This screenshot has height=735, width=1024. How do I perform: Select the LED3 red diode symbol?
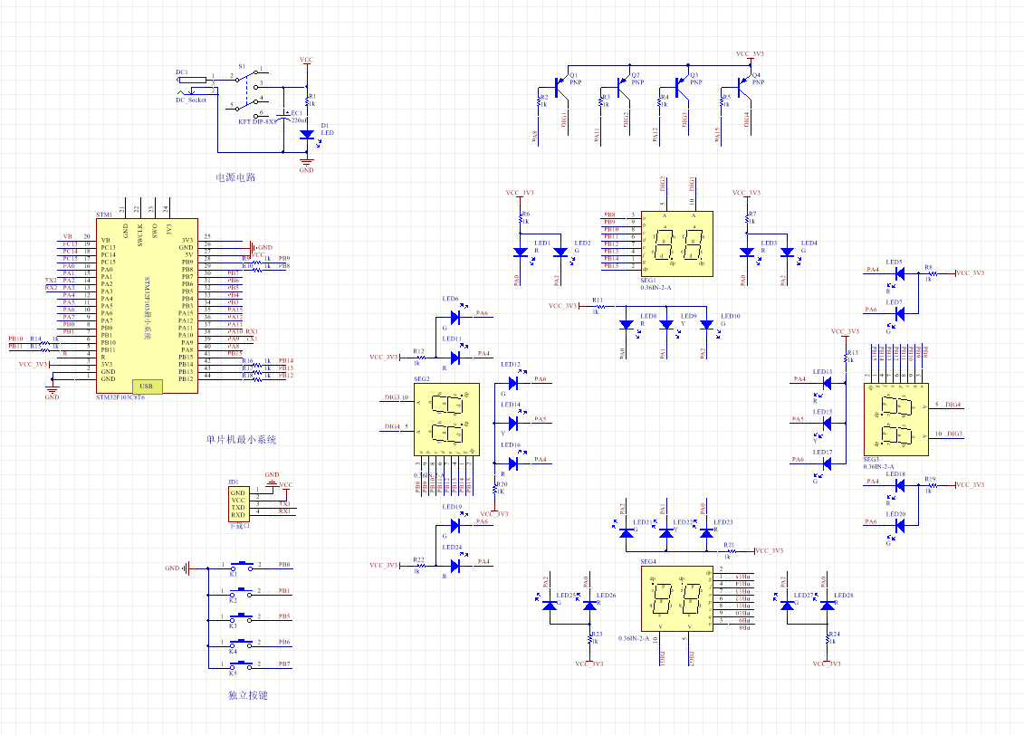tap(747, 253)
